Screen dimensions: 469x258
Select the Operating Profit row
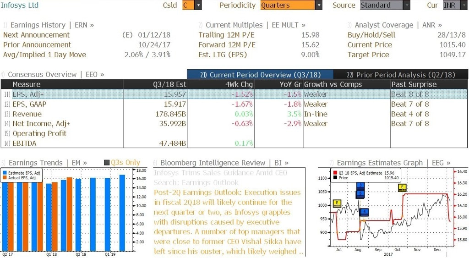(x=234, y=133)
